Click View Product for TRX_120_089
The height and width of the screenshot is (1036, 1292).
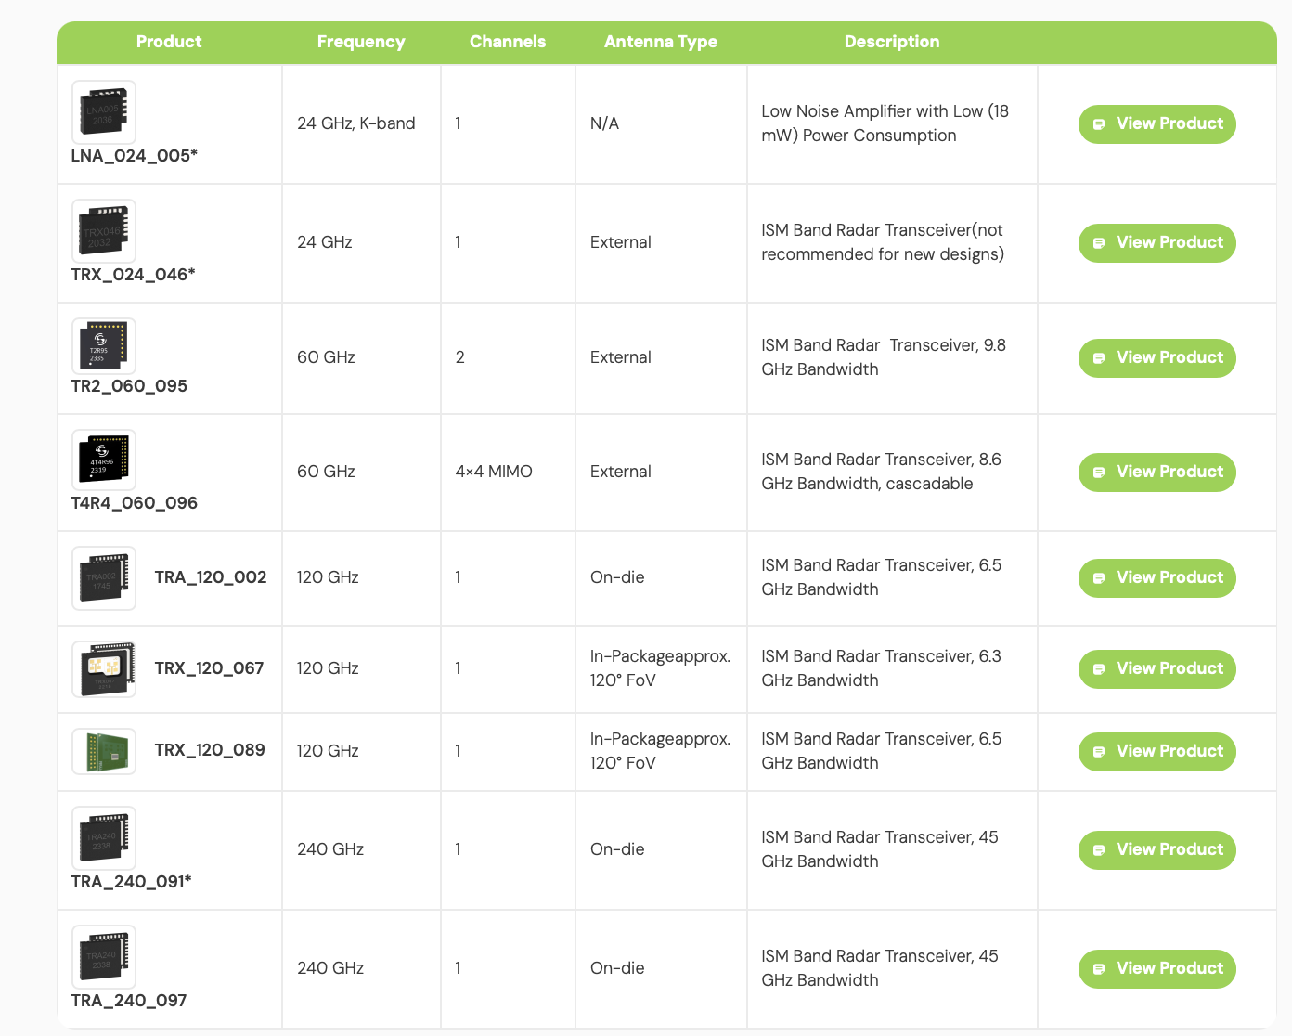point(1156,752)
